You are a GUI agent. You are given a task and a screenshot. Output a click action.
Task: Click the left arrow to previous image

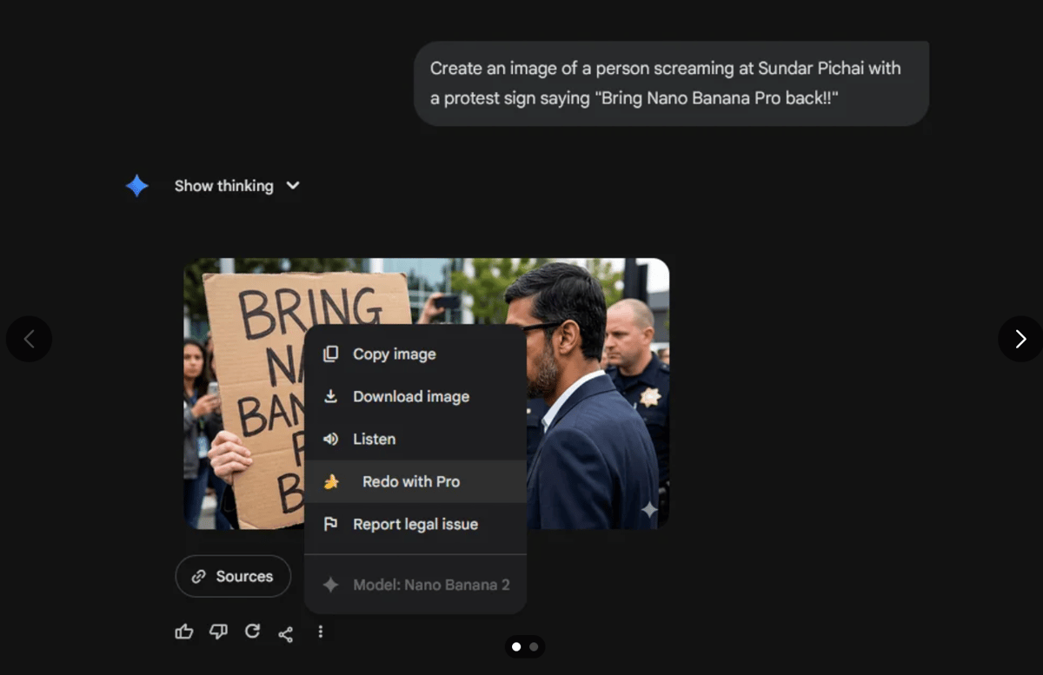point(29,339)
